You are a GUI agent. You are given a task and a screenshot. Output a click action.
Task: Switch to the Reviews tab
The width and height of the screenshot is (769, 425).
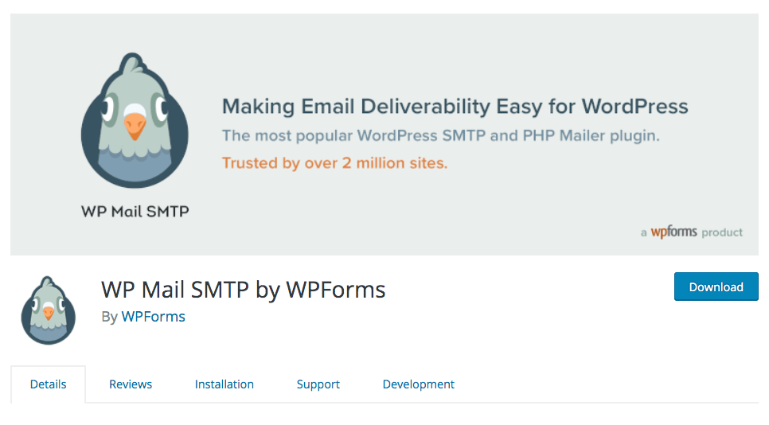131,384
